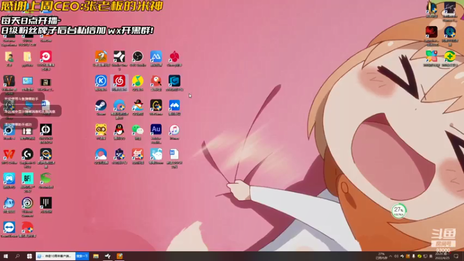Viewport: 464px width, 261px height.
Task: Open the OBS Studio desktop shortcut
Action: [x=137, y=56]
